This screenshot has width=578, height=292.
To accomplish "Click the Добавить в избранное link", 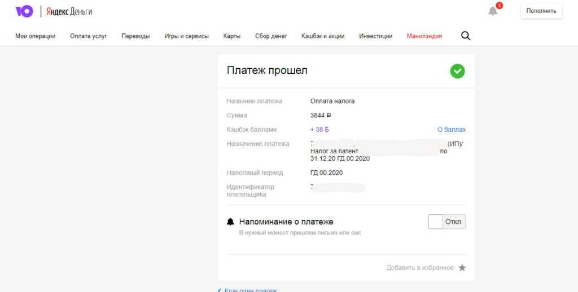I will [420, 268].
